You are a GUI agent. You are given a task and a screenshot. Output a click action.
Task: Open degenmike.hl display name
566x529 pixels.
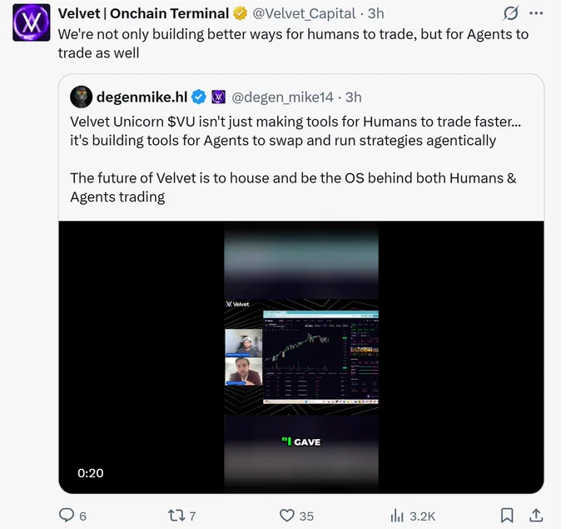pos(141,97)
